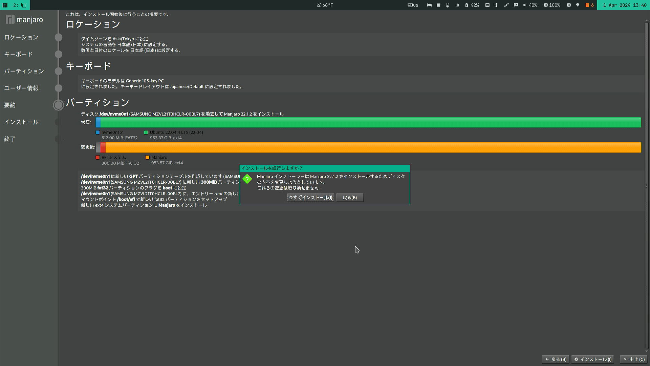Select the ロケーション step in the sidebar
Screen dimensions: 650x366
[21, 37]
